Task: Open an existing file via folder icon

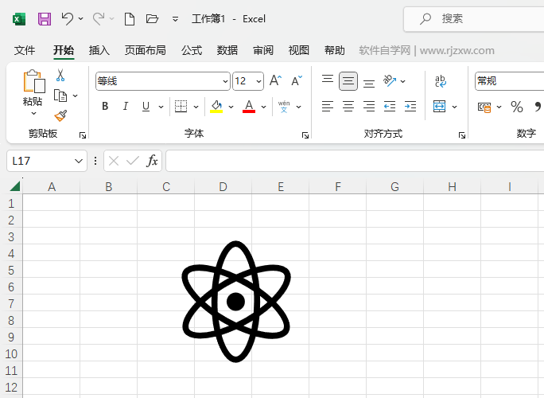Action: 152,19
